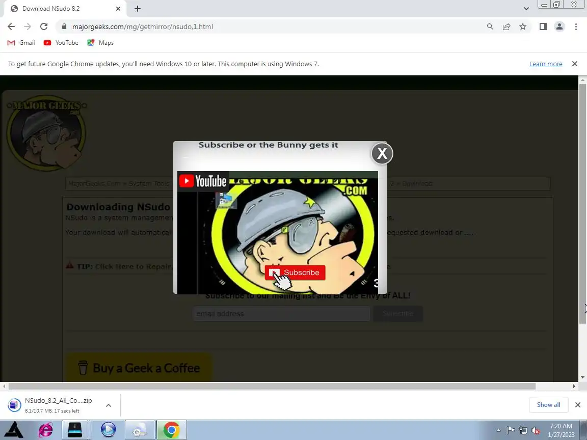Open the YouTube logo in popup
Image resolution: width=587 pixels, height=440 pixels.
(202, 181)
